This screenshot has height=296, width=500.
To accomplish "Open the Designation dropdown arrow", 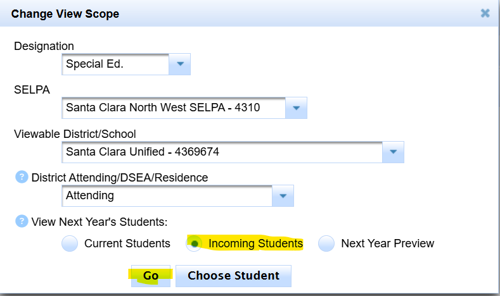I will coord(179,64).
